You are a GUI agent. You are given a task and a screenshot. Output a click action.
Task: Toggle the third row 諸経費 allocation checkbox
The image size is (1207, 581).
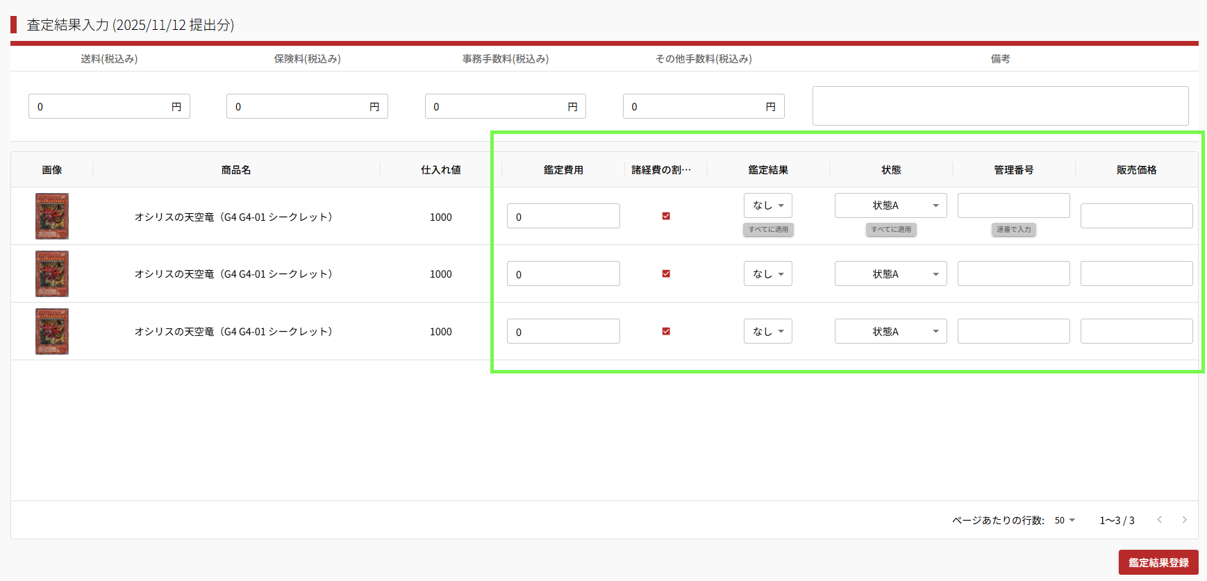(x=666, y=331)
